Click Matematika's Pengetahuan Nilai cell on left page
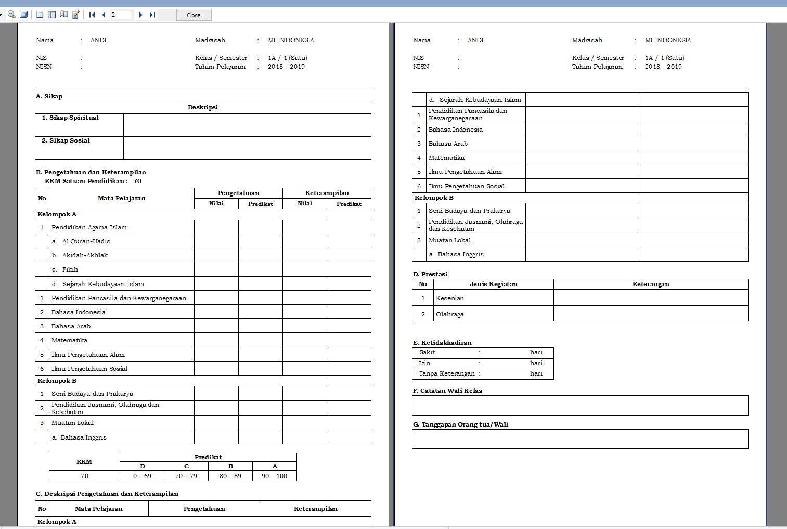The width and height of the screenshot is (787, 529). point(216,340)
